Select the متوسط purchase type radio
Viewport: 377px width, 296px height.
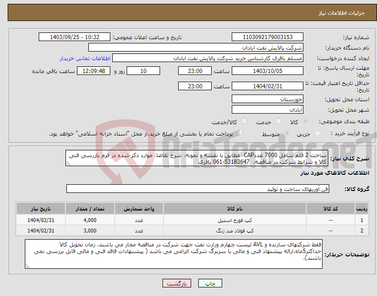pyautogui.click(x=287, y=133)
